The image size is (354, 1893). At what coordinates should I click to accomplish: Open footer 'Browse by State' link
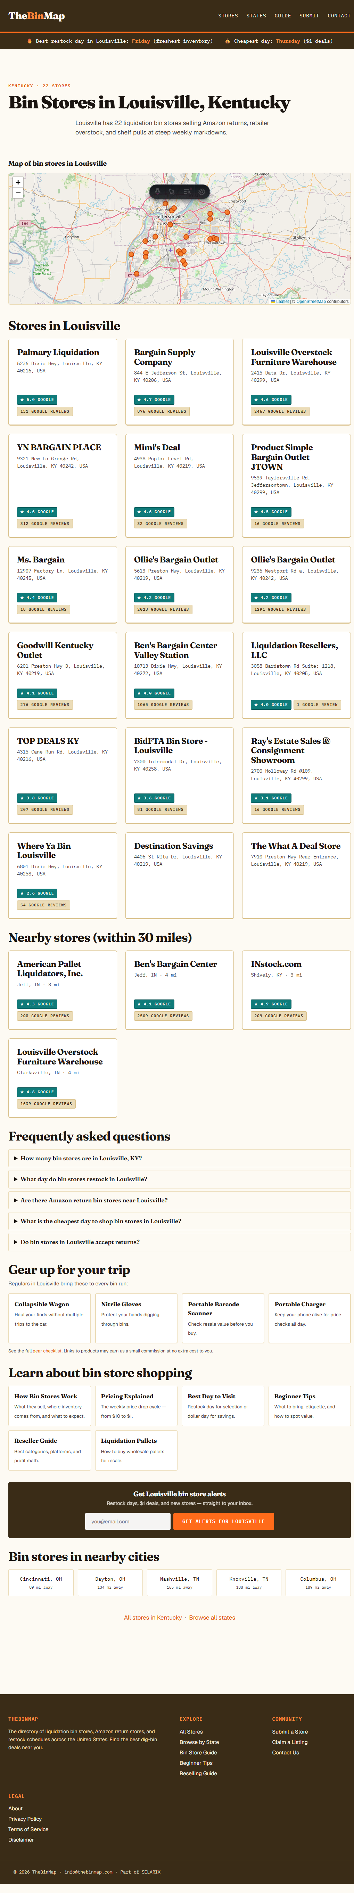199,1742
